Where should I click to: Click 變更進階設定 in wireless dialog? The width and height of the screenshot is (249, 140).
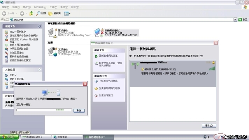106,95
